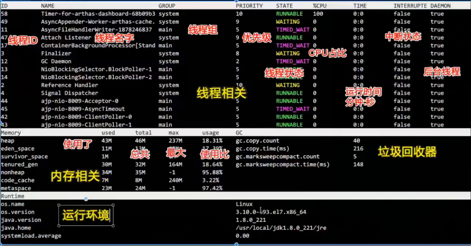Screen dimensions: 471x246
Task: Select the heap memory row label
Action: point(8,141)
